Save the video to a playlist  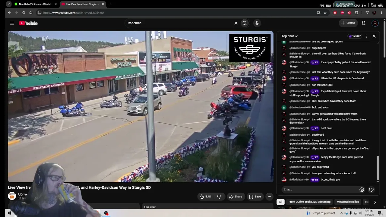tap(255, 197)
